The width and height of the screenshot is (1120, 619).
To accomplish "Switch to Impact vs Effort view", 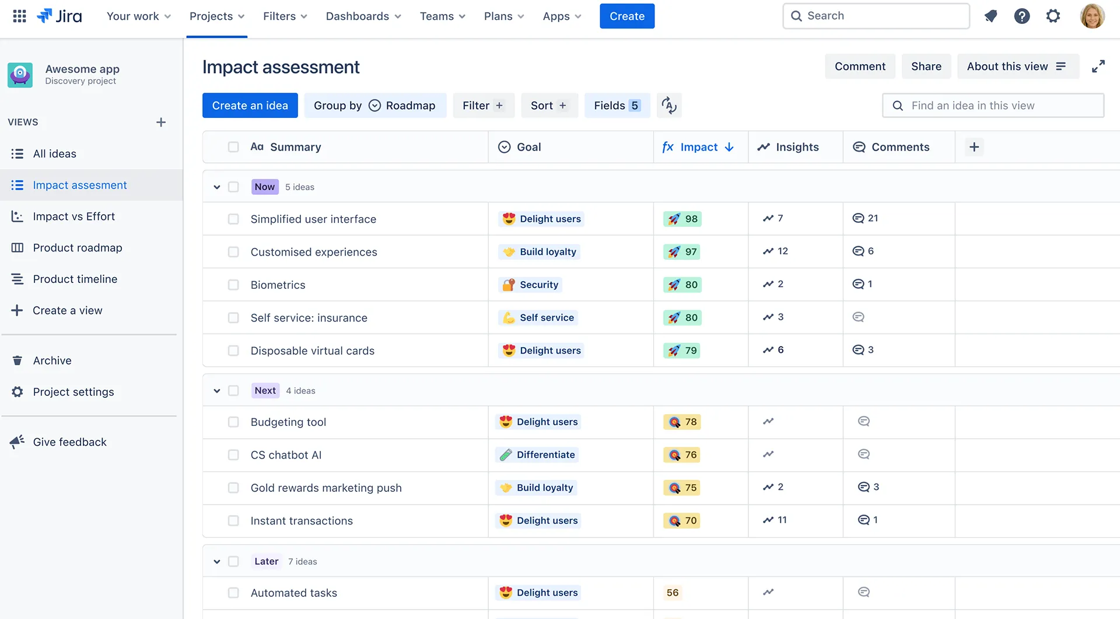I will 92,216.
